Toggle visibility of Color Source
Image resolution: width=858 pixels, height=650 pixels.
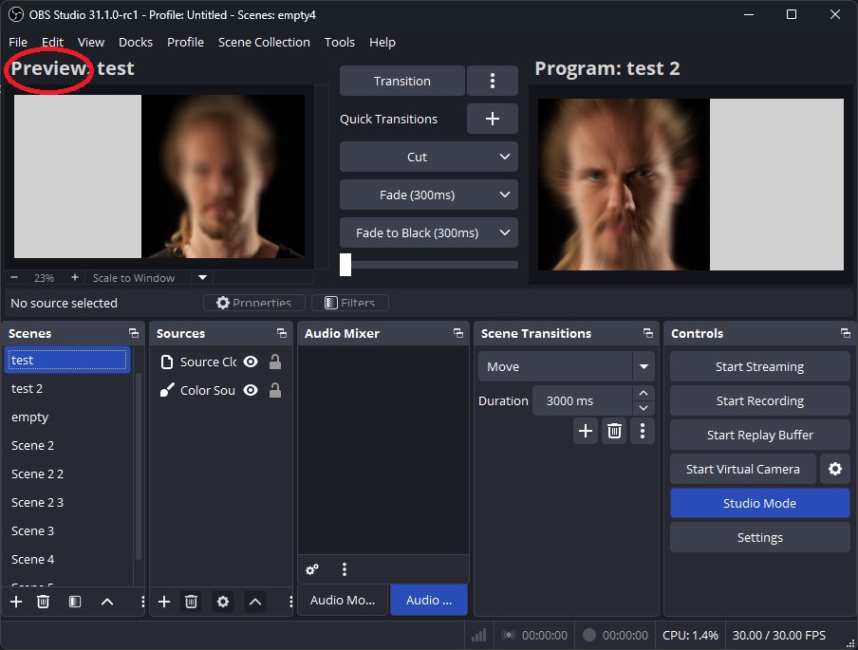(251, 390)
